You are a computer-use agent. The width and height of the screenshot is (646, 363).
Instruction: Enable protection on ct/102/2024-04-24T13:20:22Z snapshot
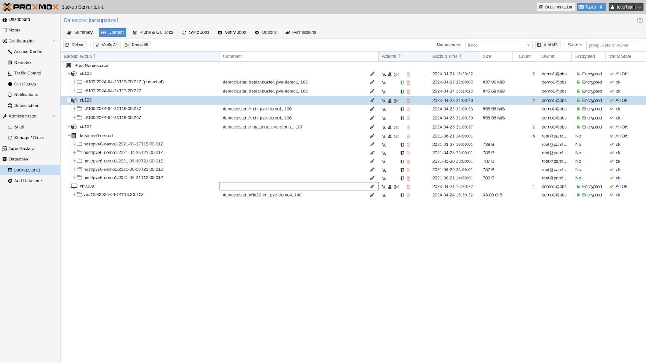[402, 91]
